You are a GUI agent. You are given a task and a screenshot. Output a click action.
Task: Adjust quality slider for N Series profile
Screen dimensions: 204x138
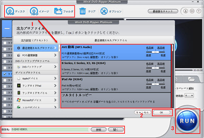click(155, 68)
